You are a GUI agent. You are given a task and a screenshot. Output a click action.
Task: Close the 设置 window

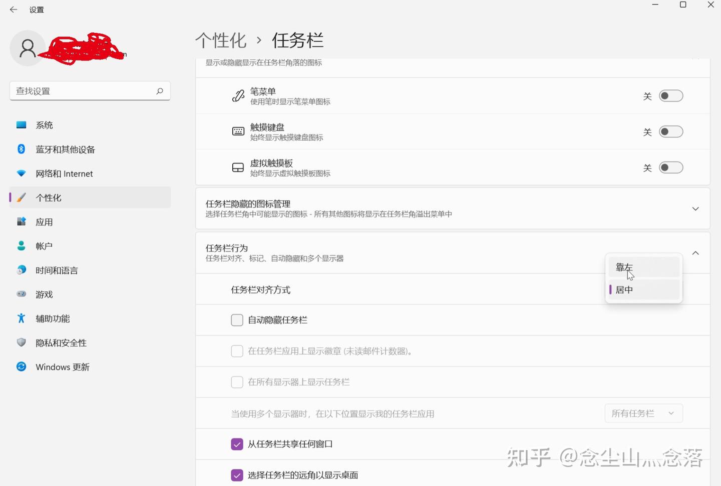pyautogui.click(x=710, y=5)
